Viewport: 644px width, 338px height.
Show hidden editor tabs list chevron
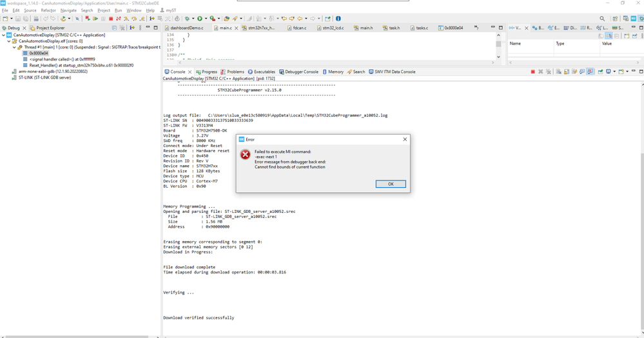click(476, 28)
